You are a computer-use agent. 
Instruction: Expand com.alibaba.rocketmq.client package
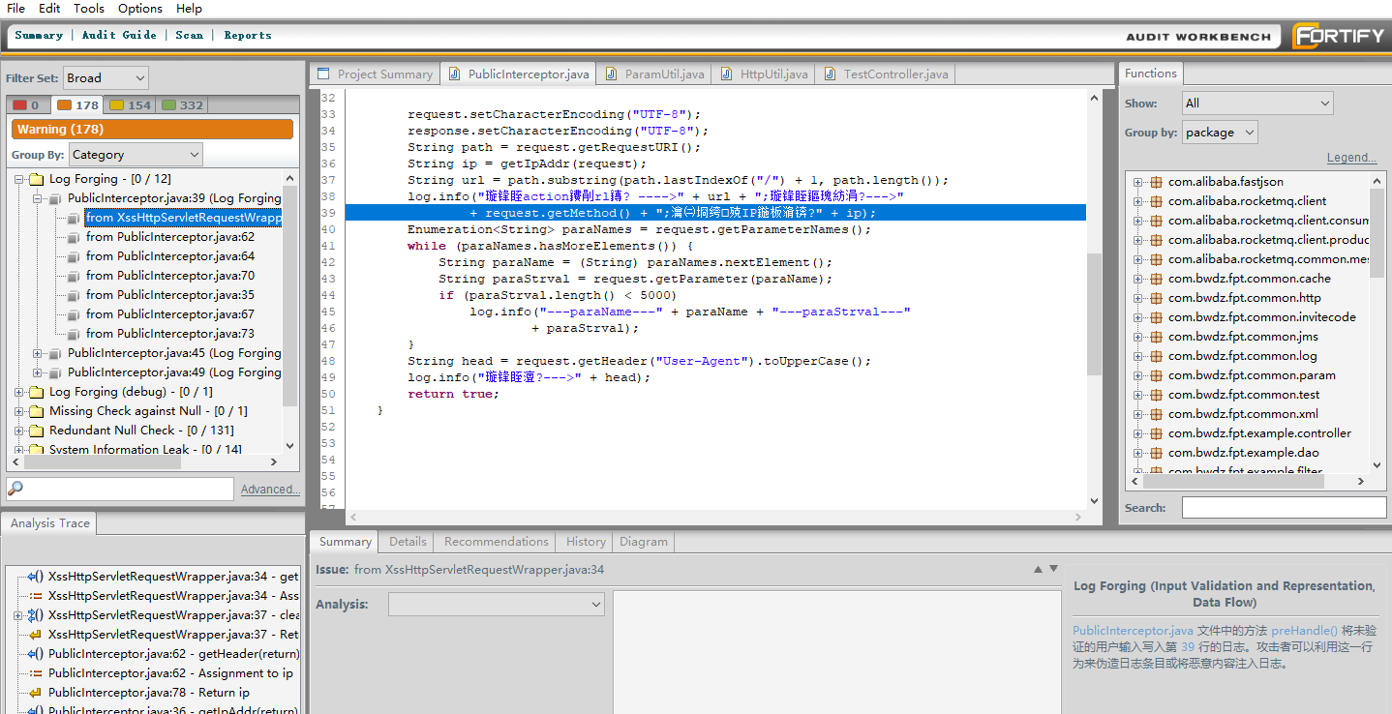tap(1138, 201)
